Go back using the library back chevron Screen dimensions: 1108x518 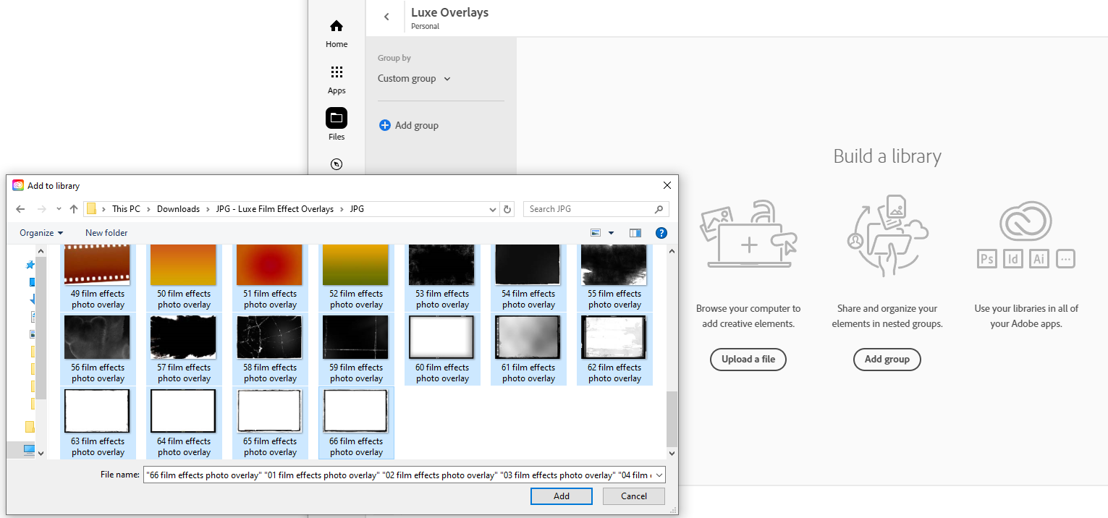coord(386,17)
